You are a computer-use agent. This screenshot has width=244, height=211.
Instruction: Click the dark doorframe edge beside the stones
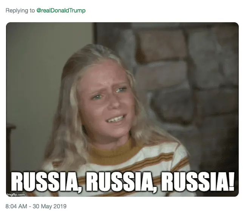(94, 34)
